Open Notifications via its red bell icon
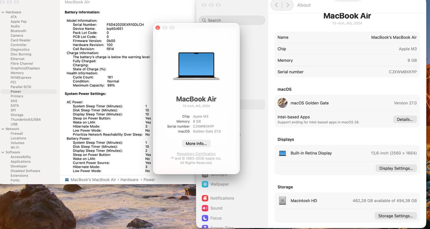This screenshot has width=430, height=229. [x=205, y=198]
